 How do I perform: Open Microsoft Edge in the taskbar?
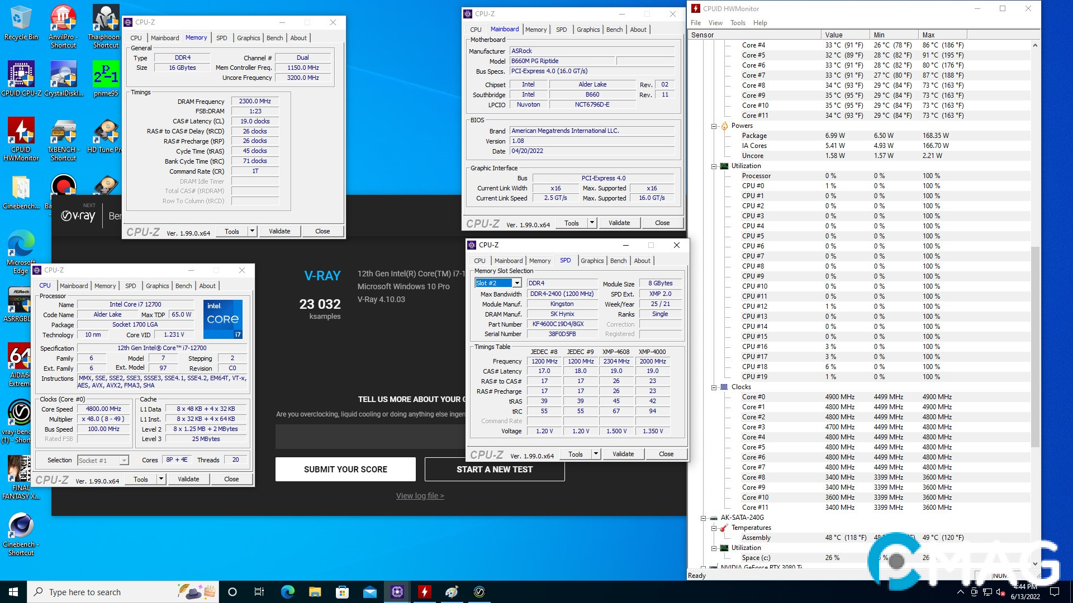[x=288, y=592]
